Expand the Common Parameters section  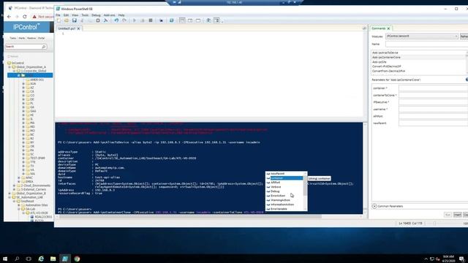[x=374, y=206]
